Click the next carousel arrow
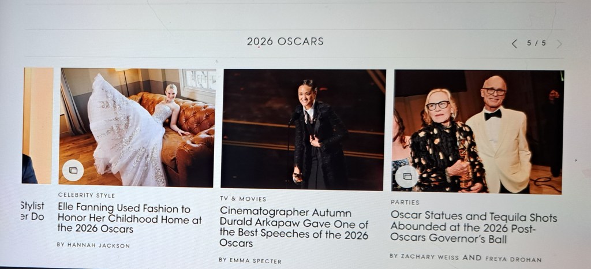The image size is (591, 269). 559,44
